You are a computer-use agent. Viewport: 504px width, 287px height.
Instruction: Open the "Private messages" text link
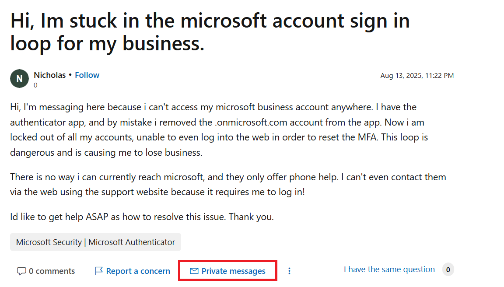233,271
